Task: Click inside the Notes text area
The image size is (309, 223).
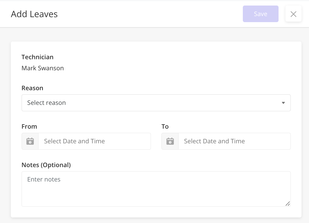Action: point(156,189)
